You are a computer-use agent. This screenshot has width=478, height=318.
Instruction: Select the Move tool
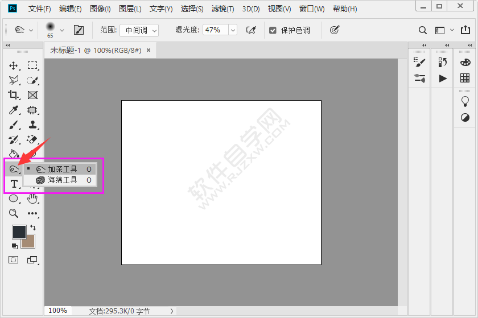tap(14, 65)
